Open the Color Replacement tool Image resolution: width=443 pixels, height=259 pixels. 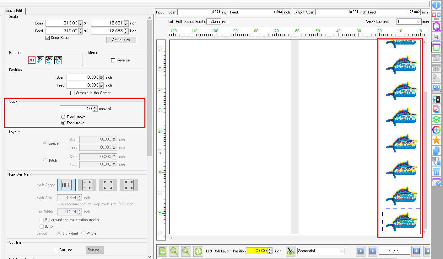click(x=436, y=109)
